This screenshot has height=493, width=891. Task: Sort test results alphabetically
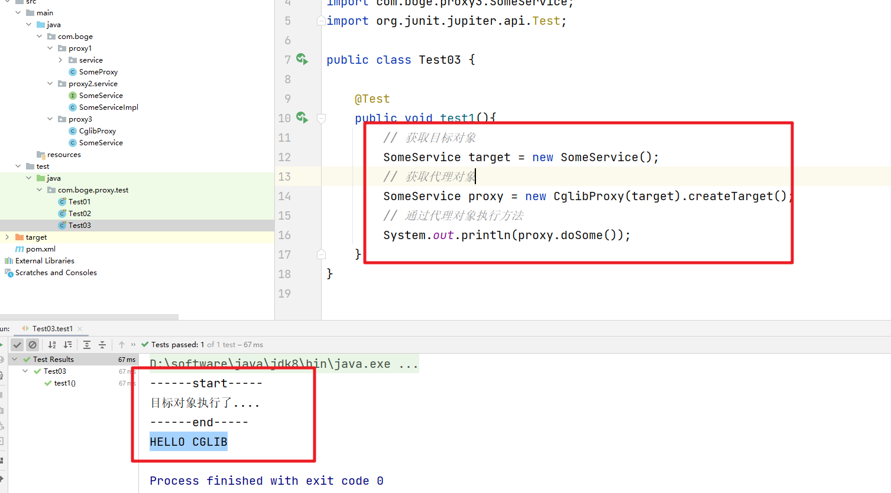click(x=52, y=345)
